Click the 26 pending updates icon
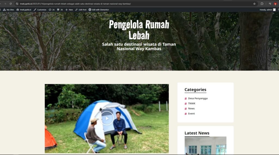Screen dimensions: 279x155 51,10
